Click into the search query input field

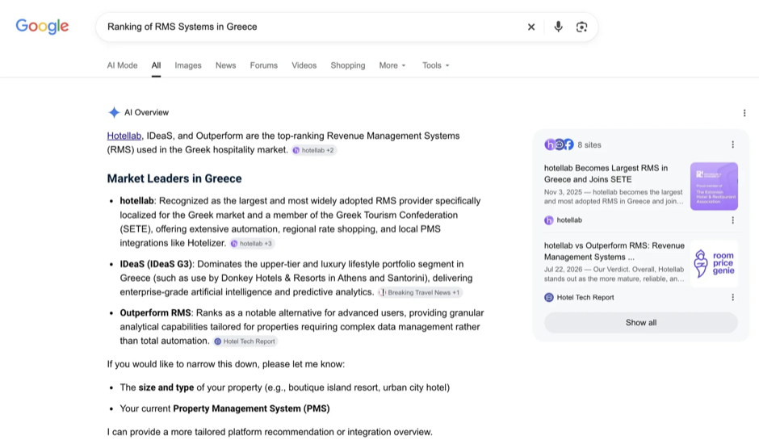[310, 27]
